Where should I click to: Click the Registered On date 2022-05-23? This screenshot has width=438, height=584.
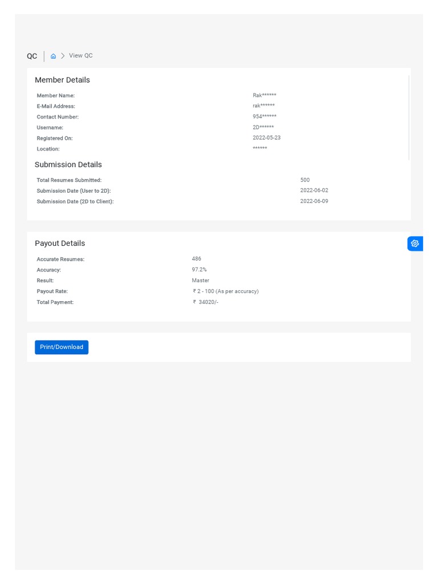266,138
